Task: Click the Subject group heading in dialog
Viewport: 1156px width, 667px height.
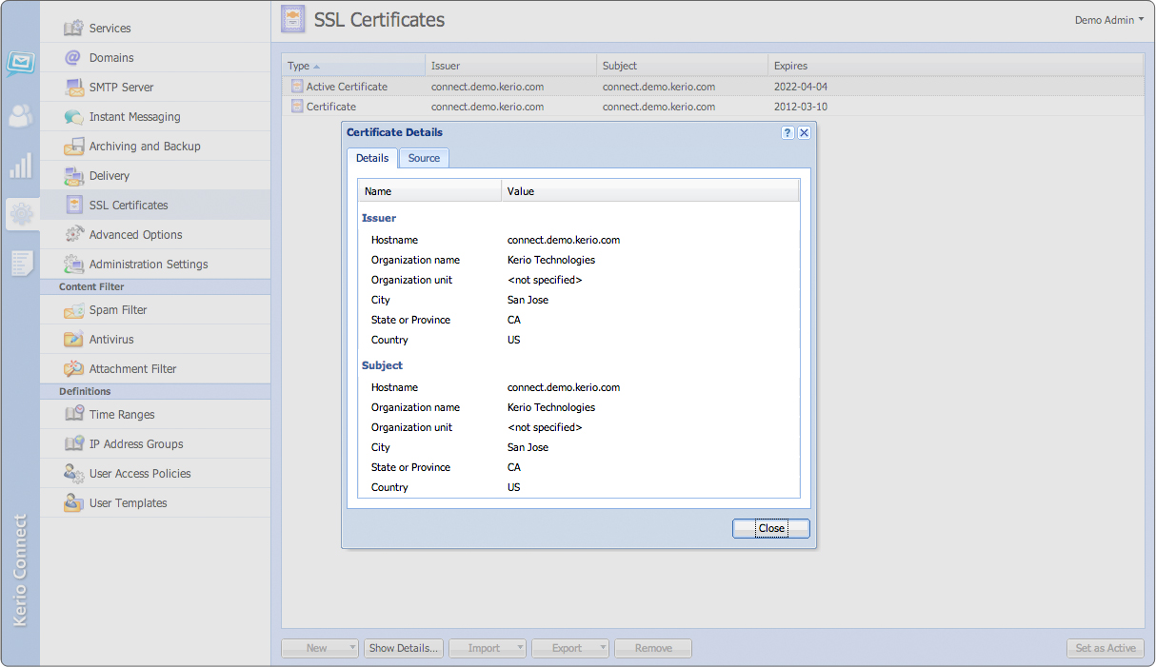Action: click(x=382, y=365)
